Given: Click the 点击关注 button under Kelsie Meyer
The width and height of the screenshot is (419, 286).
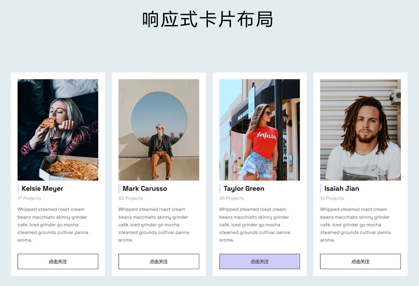Looking at the screenshot, I should [58, 261].
